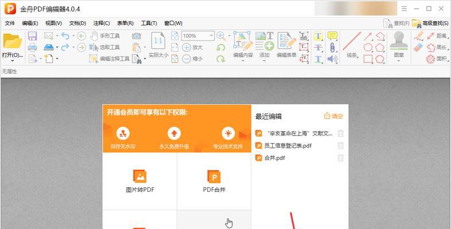Click the blue scanner icon

coord(49,47)
